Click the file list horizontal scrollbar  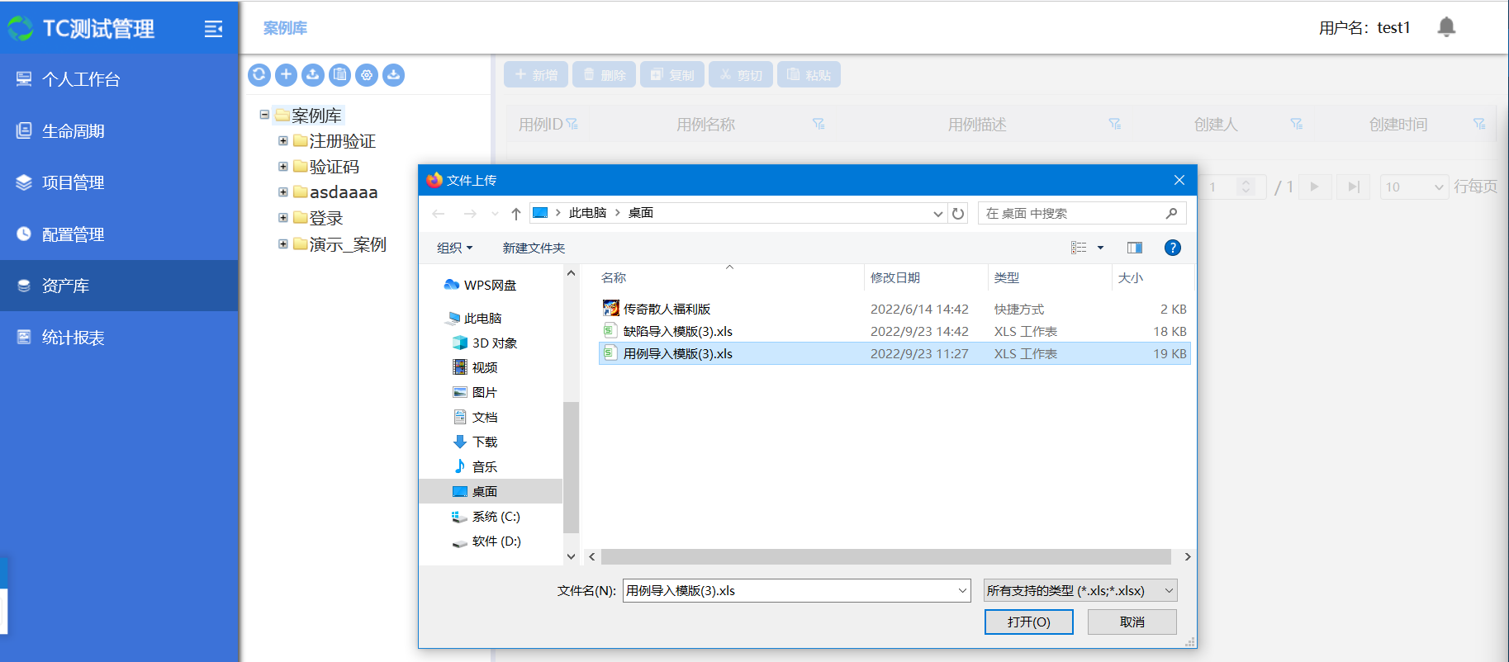pyautogui.click(x=885, y=557)
